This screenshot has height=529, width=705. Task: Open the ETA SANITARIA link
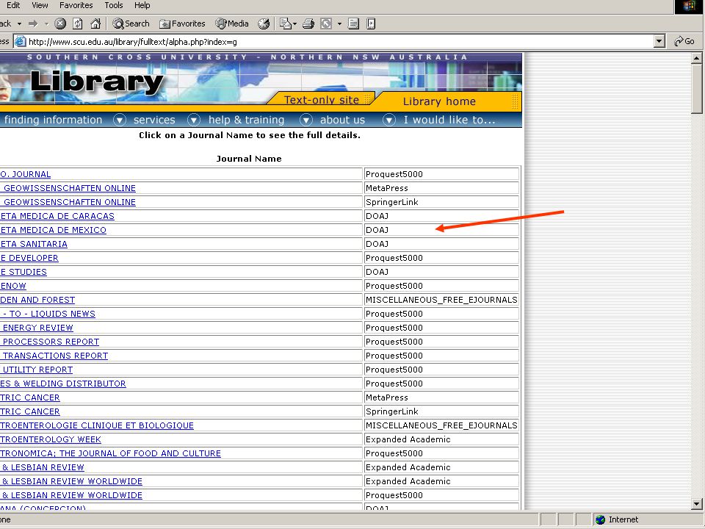[34, 244]
